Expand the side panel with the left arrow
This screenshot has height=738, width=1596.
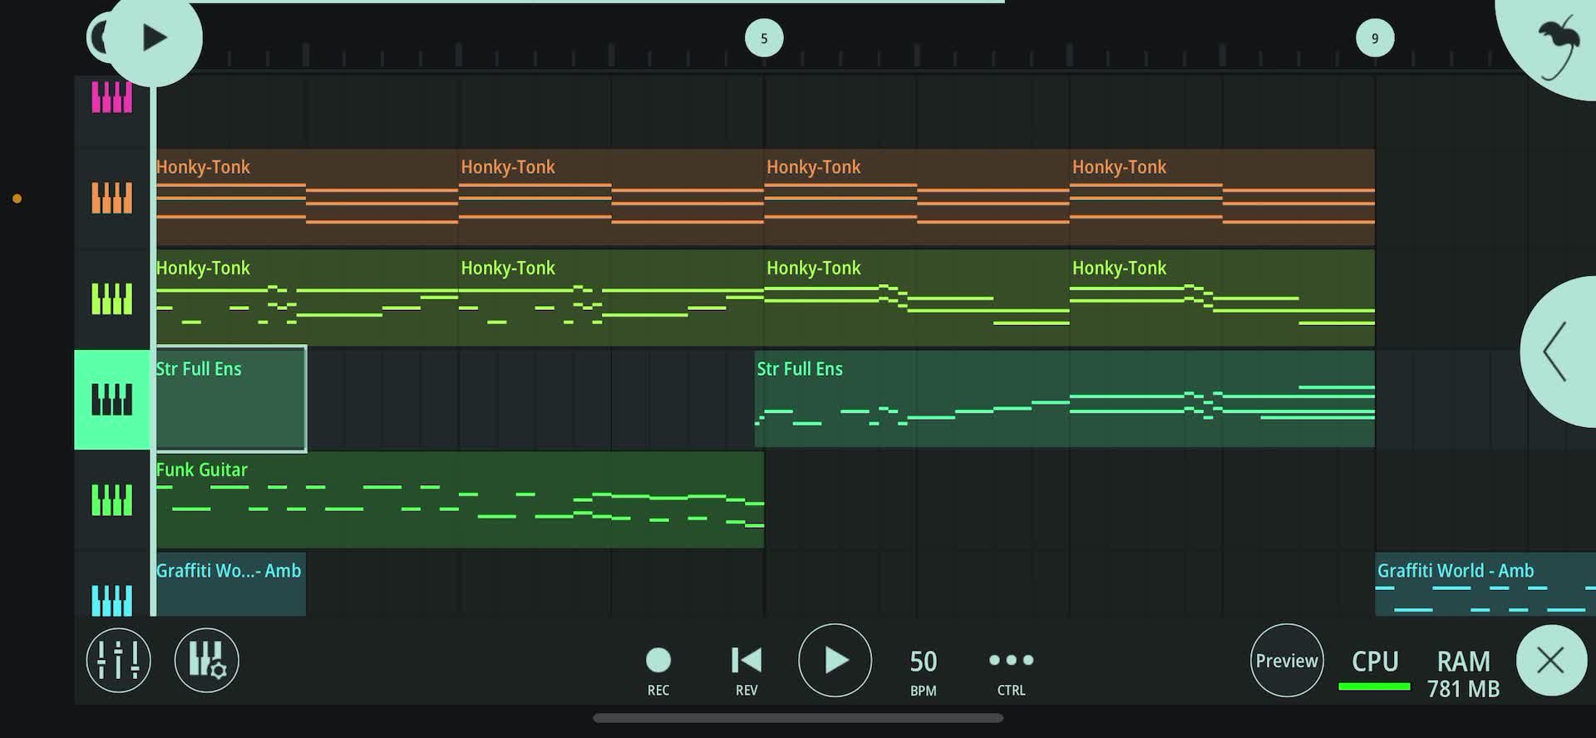point(1558,352)
